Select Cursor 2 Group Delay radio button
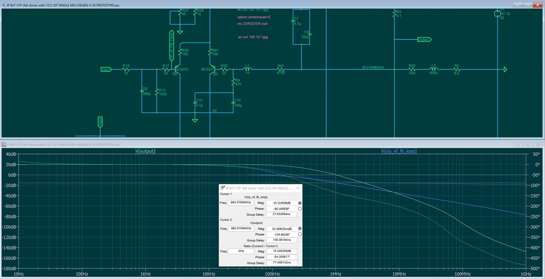Screen dimensions: 545x279 tap(300, 240)
